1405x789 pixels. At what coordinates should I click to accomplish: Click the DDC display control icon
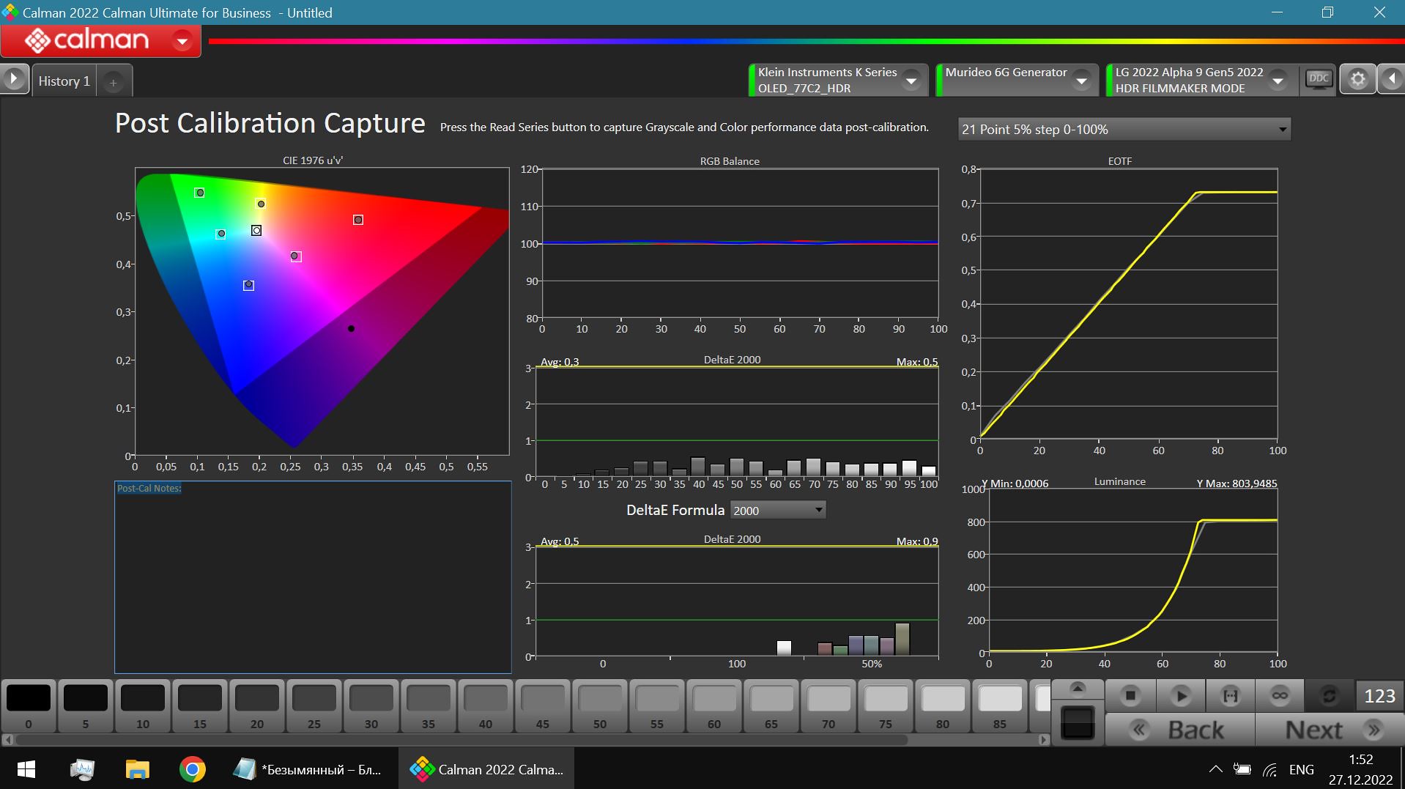click(1319, 79)
